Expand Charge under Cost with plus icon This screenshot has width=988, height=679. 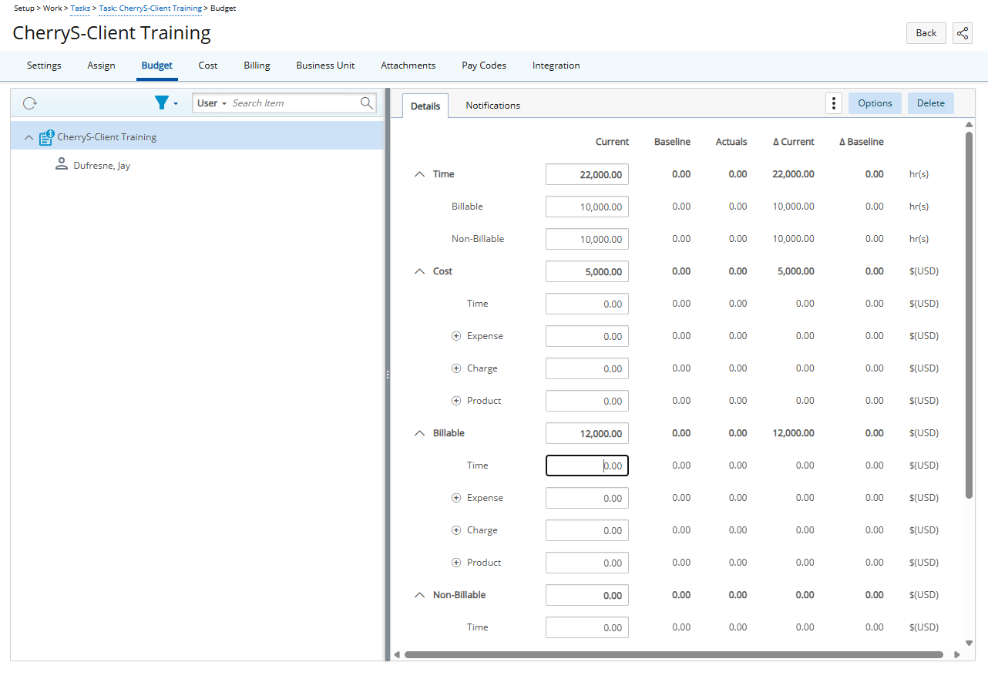point(456,368)
